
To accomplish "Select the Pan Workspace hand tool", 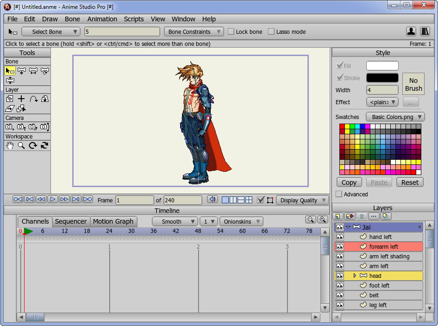I will 10,145.
